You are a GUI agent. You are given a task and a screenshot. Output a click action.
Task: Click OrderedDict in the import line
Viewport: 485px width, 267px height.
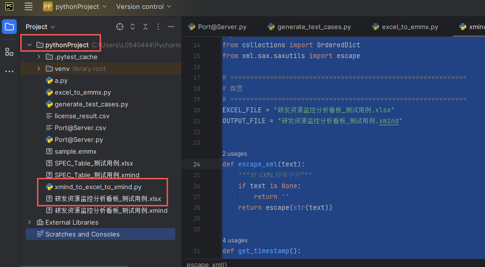click(339, 45)
